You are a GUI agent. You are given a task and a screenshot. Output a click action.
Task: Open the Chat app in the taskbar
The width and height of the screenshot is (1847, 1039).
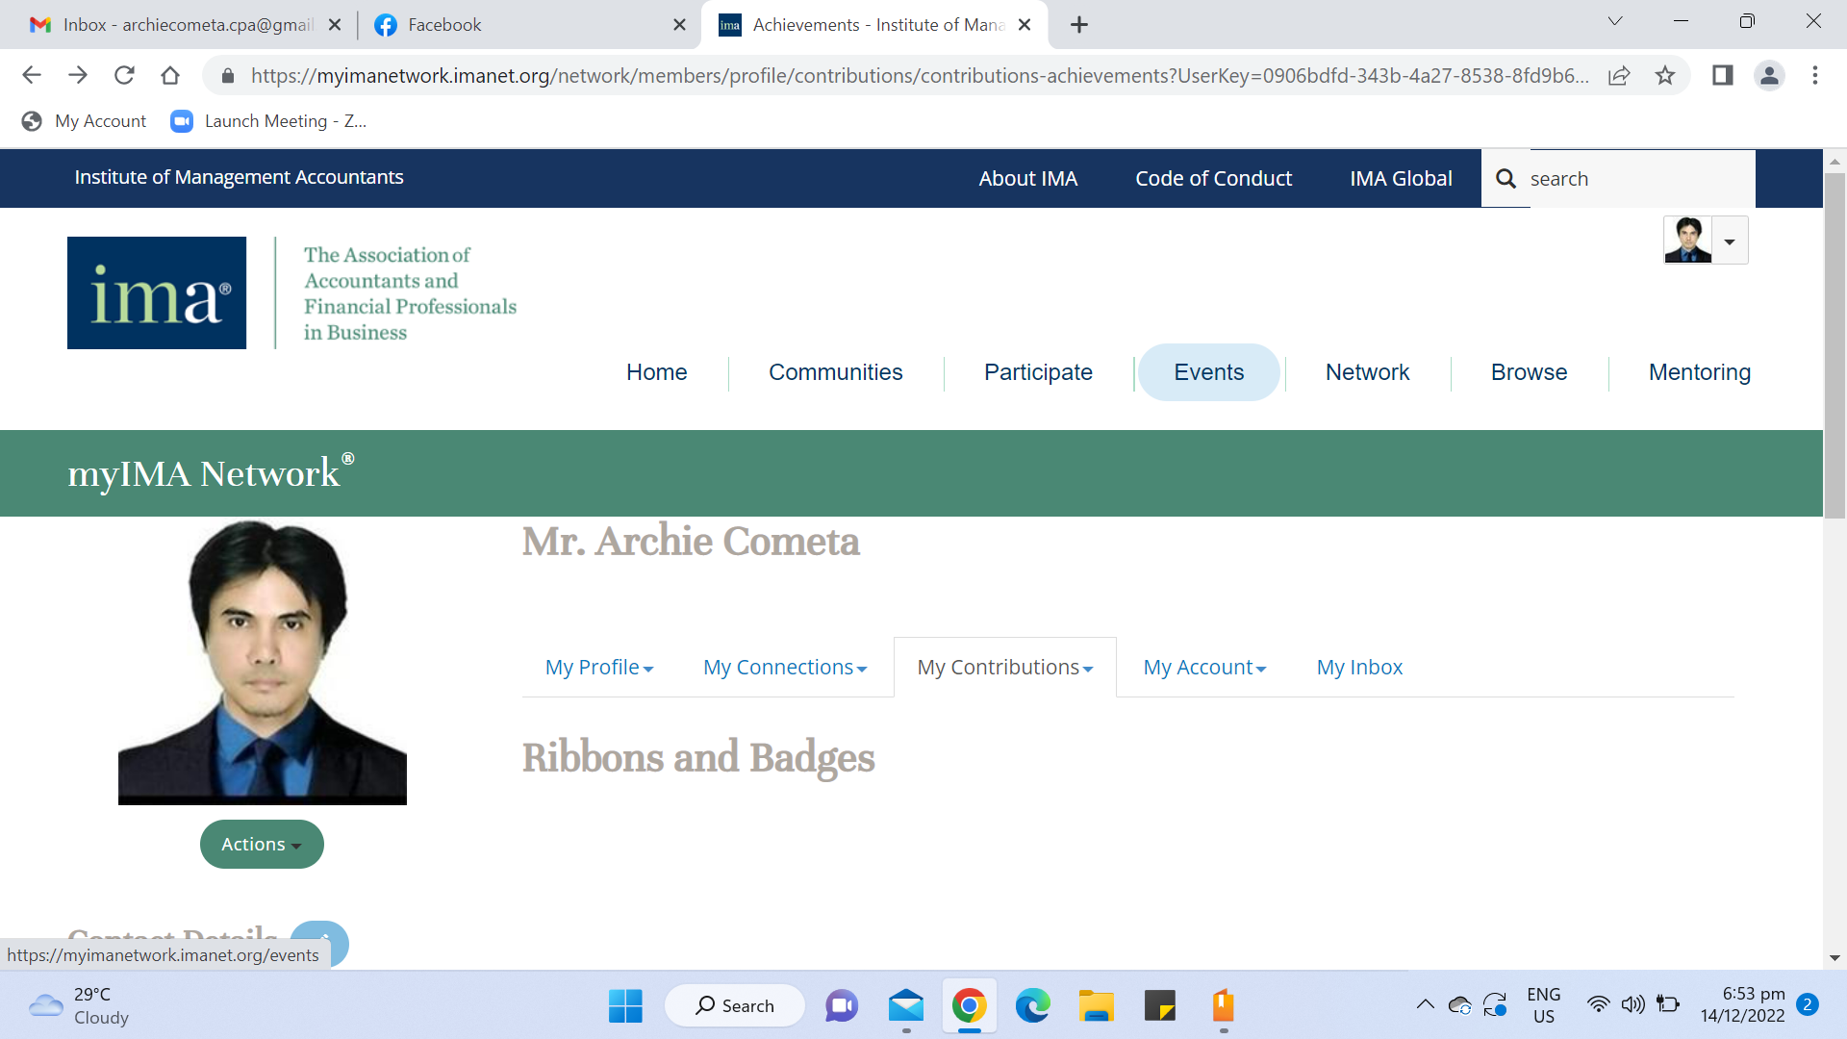[842, 1006]
